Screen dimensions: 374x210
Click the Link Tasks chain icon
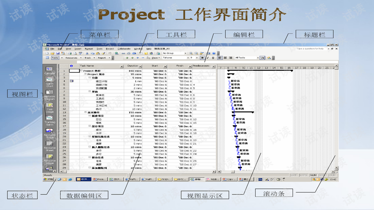pyautogui.click(x=123, y=53)
